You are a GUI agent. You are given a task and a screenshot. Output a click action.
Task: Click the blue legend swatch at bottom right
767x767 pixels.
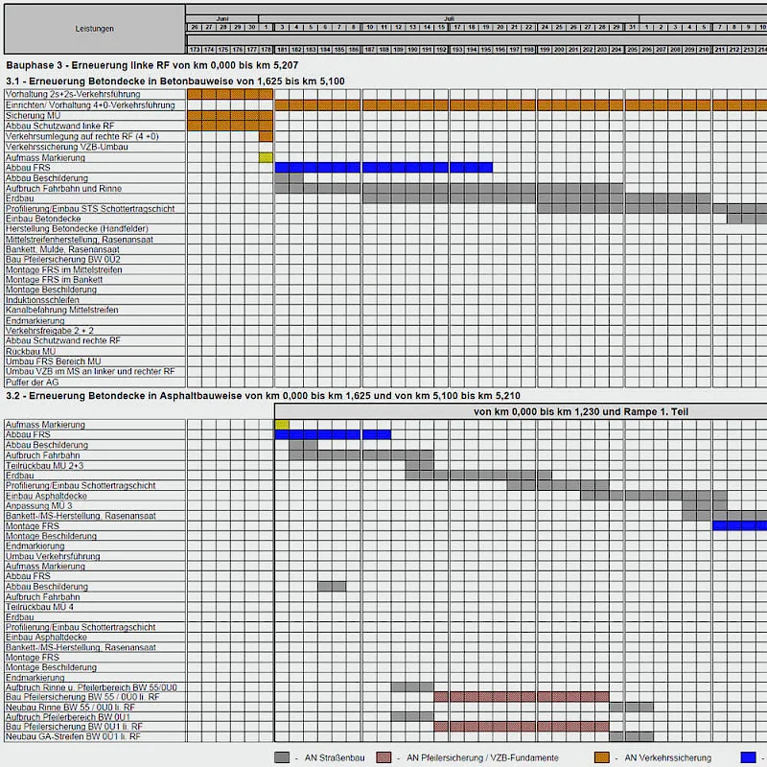coord(749,757)
